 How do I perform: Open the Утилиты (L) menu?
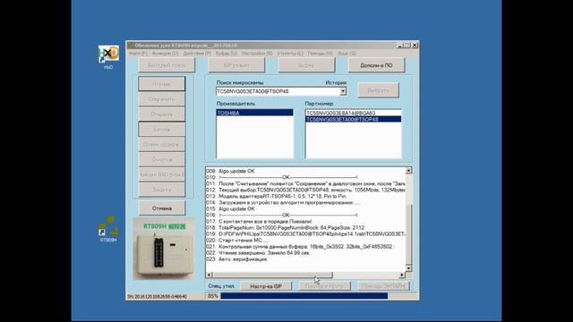tap(290, 54)
